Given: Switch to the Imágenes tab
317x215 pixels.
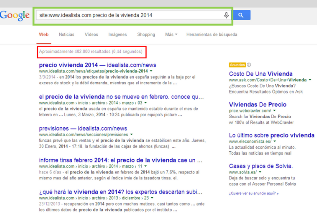Looking at the screenshot, I should tap(118, 34).
